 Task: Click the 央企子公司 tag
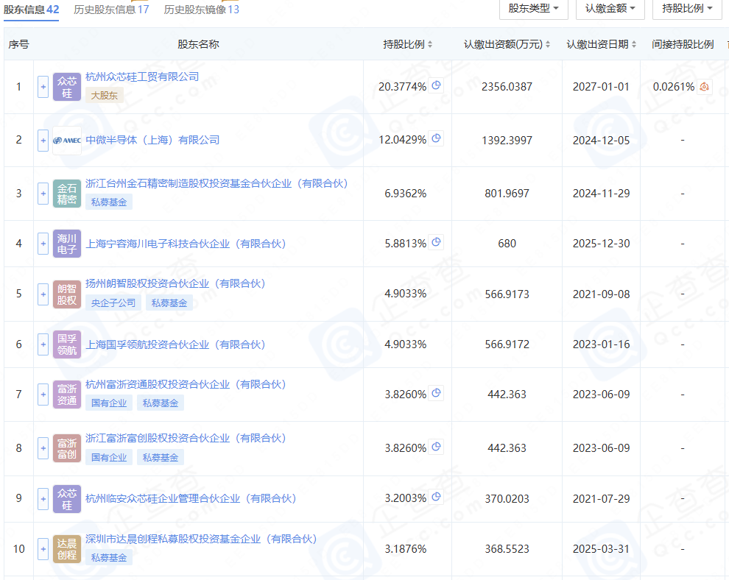(x=113, y=303)
